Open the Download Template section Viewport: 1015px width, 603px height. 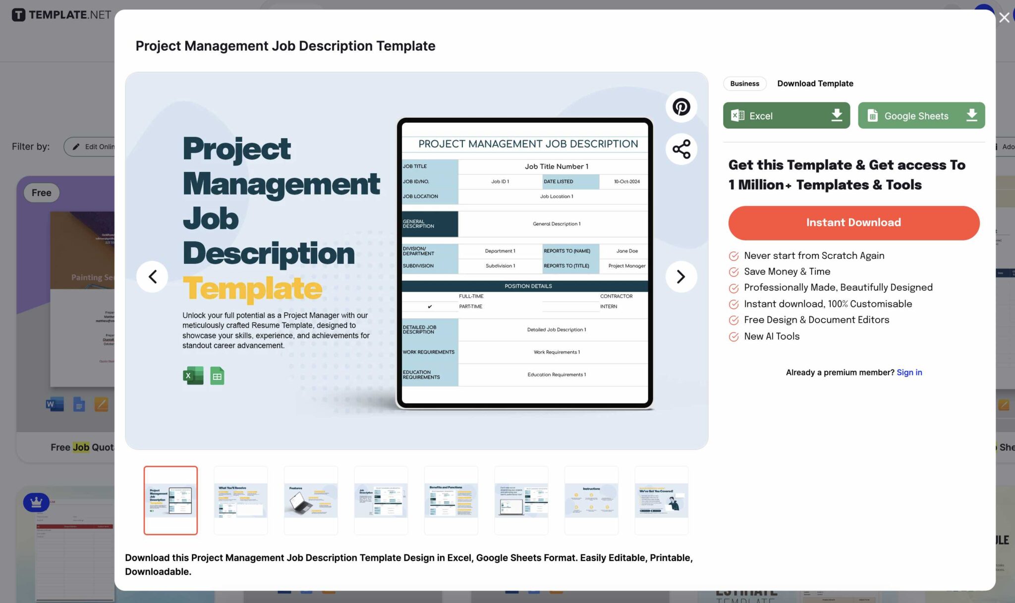[815, 83]
